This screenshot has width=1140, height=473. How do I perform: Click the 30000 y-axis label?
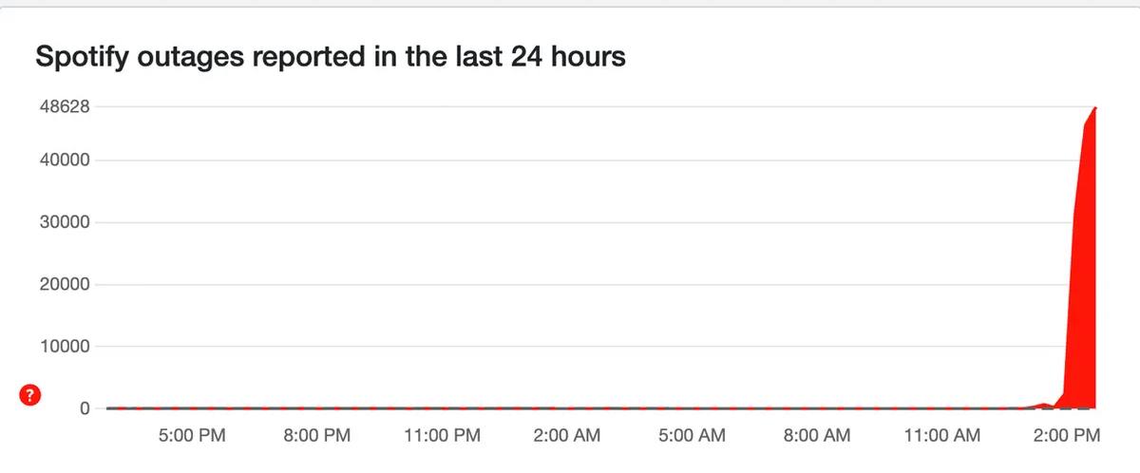[63, 223]
